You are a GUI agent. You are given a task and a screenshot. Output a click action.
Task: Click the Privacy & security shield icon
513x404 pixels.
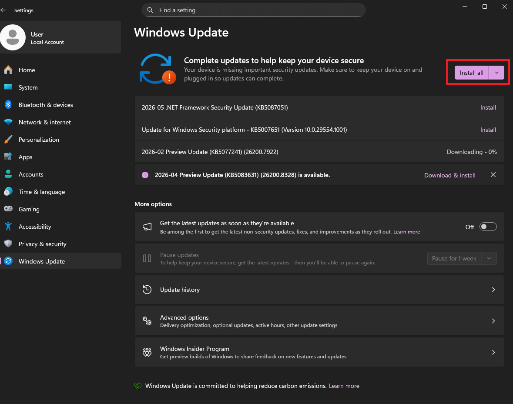coord(8,244)
